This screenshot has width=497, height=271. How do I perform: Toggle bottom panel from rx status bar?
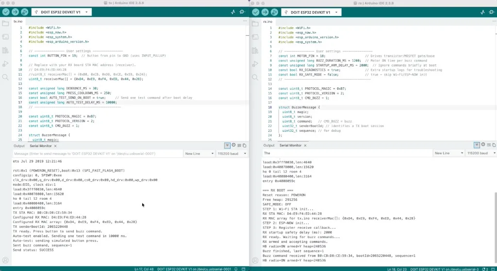click(493, 269)
